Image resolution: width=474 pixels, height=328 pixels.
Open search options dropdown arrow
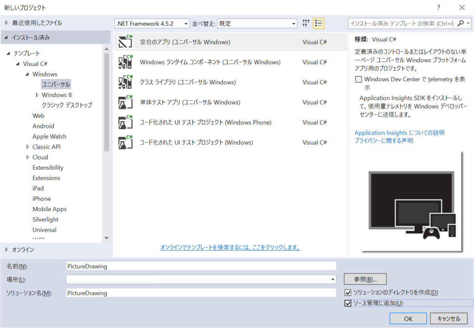click(x=468, y=23)
